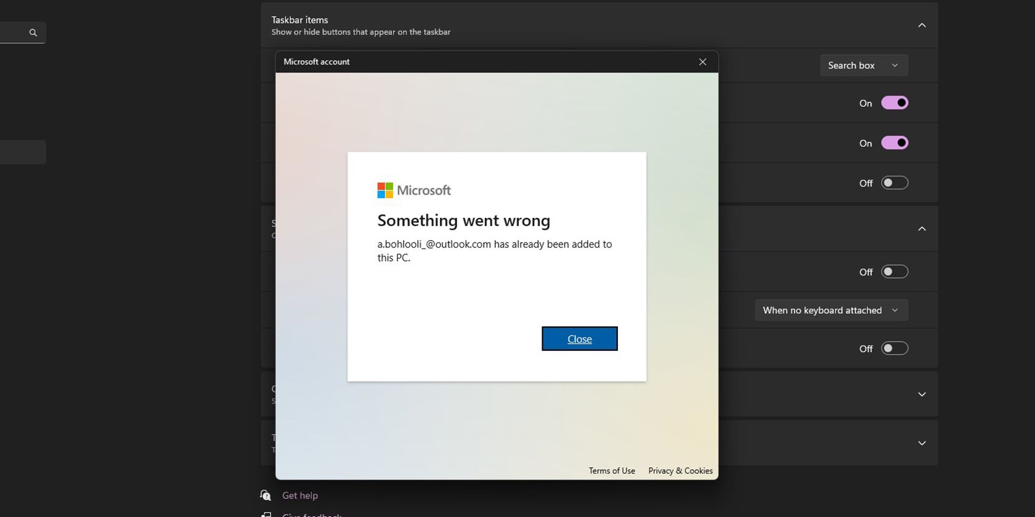Expand the collapsed section directly above Get help
1035x517 pixels.
click(x=922, y=443)
